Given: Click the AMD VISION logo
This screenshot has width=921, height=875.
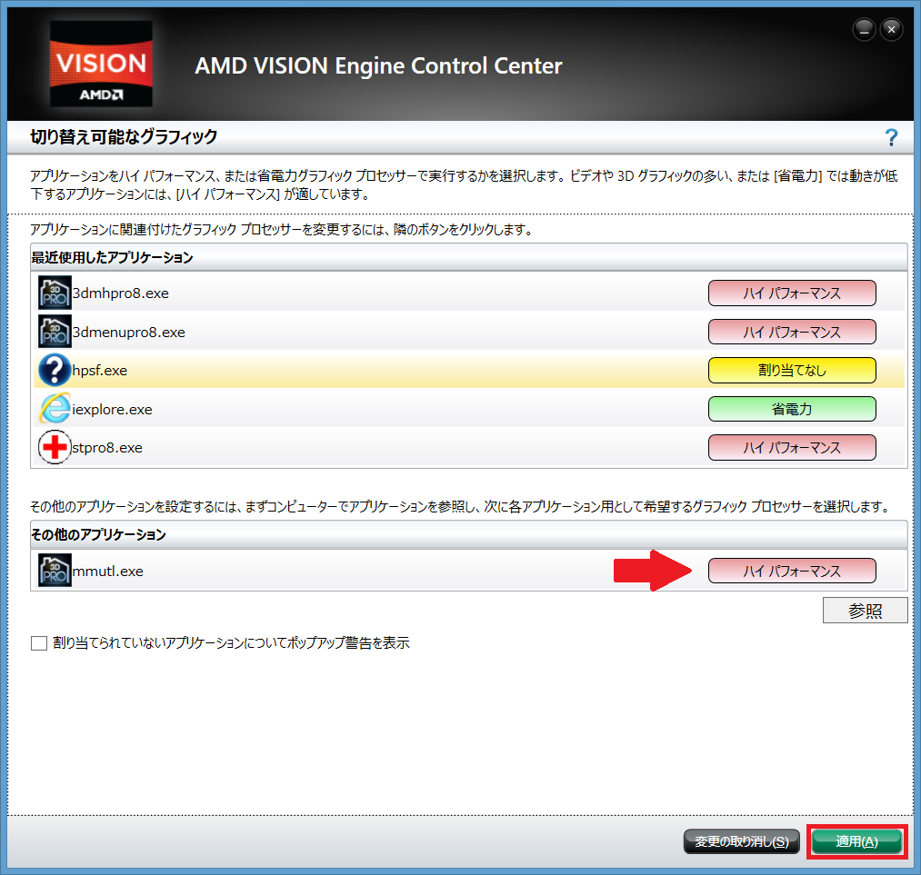Looking at the screenshot, I should pyautogui.click(x=100, y=64).
